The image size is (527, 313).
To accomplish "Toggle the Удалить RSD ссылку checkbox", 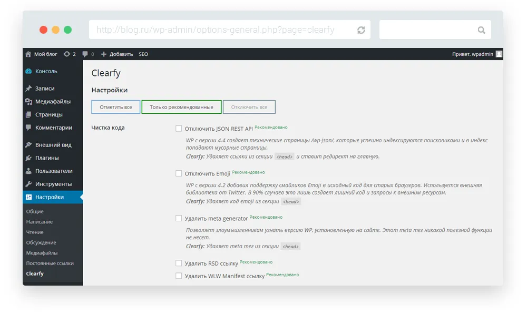I will [179, 263].
